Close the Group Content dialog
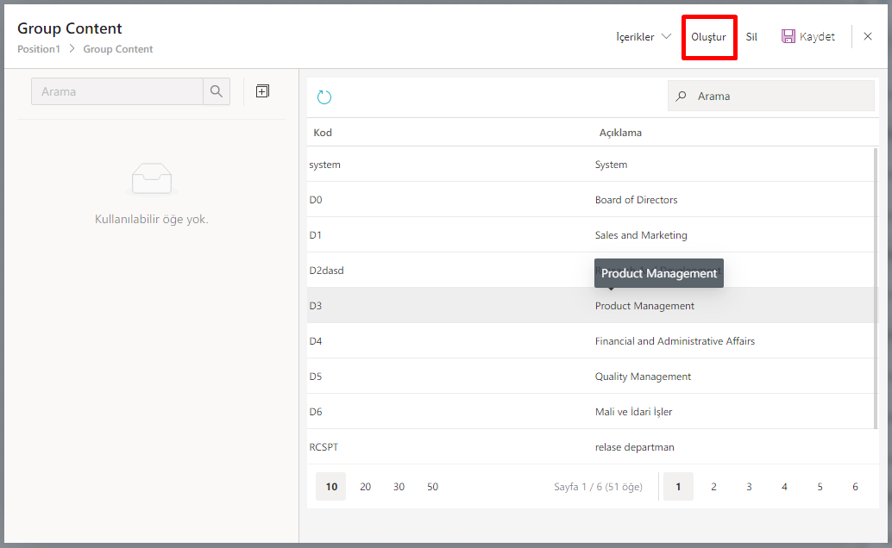The image size is (892, 548). pyautogui.click(x=868, y=36)
